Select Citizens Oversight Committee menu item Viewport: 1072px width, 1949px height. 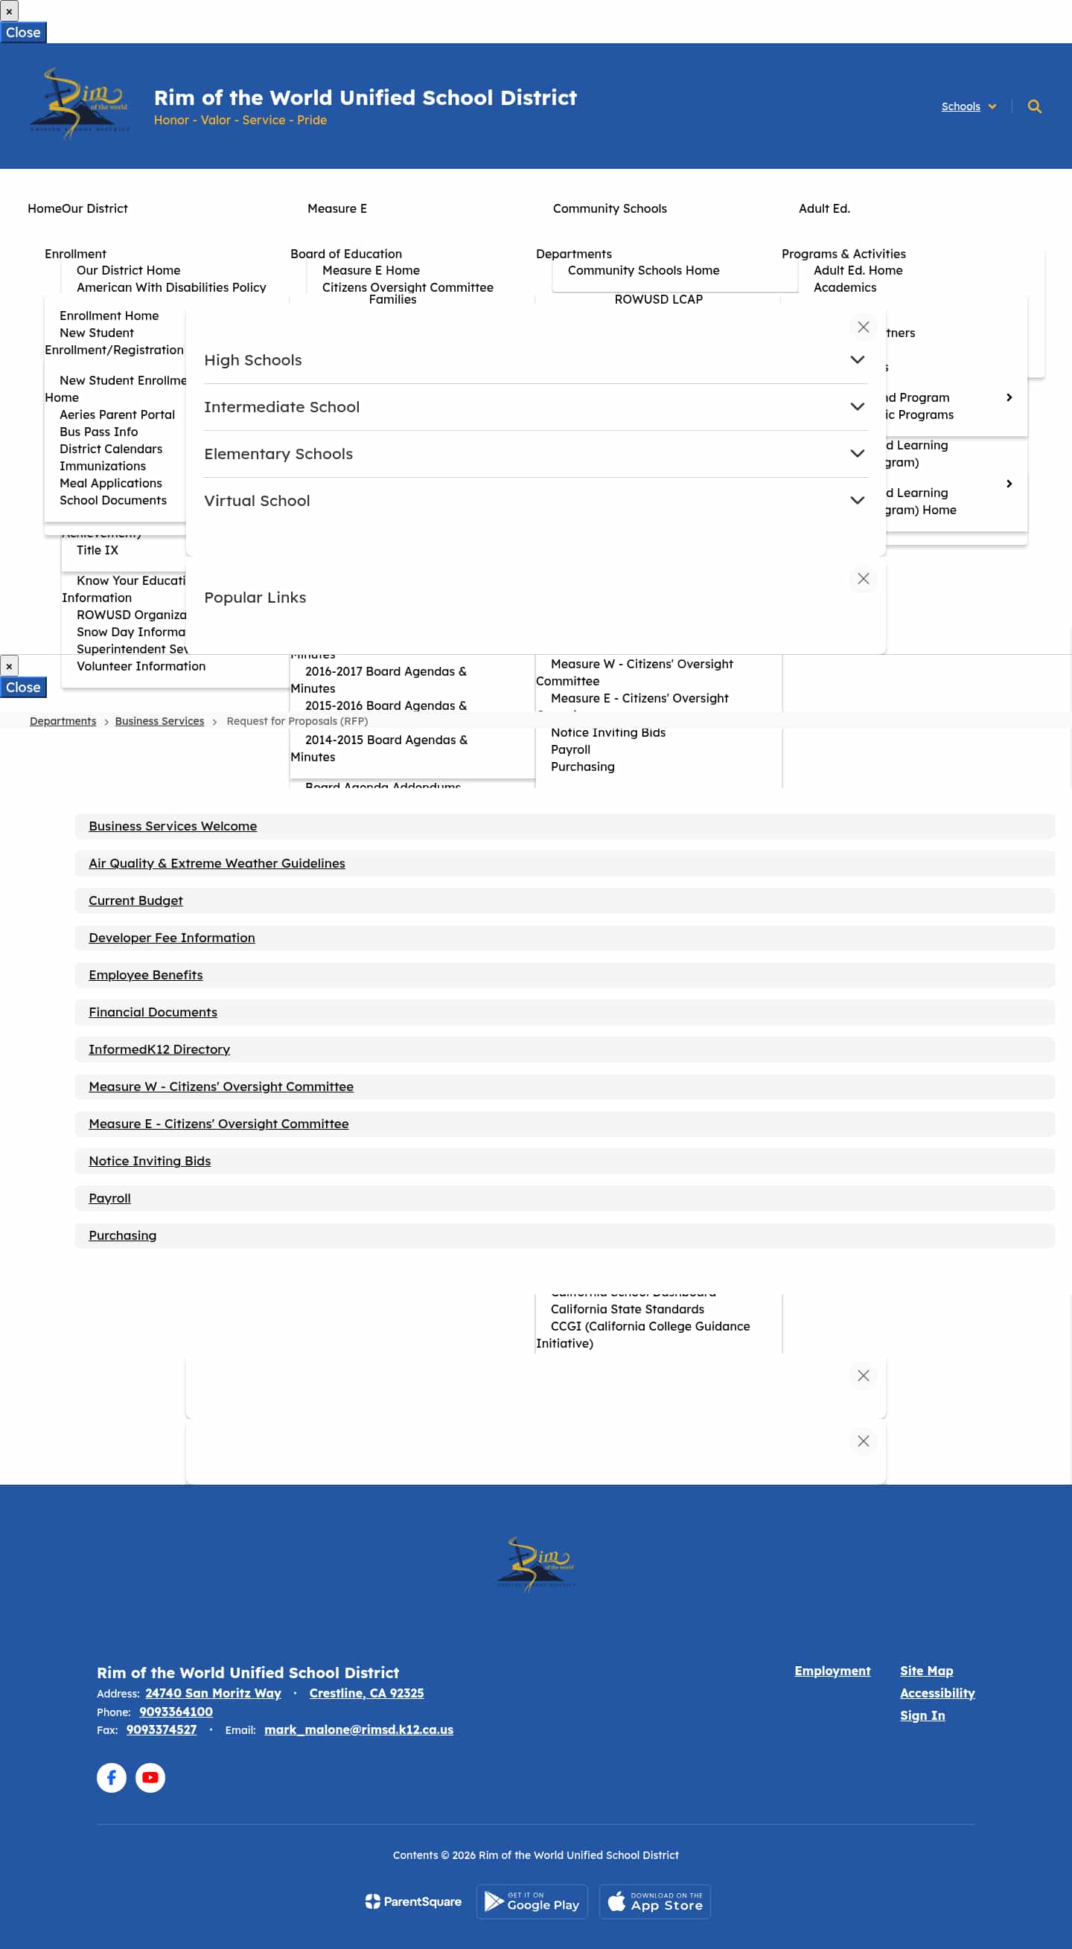[407, 287]
